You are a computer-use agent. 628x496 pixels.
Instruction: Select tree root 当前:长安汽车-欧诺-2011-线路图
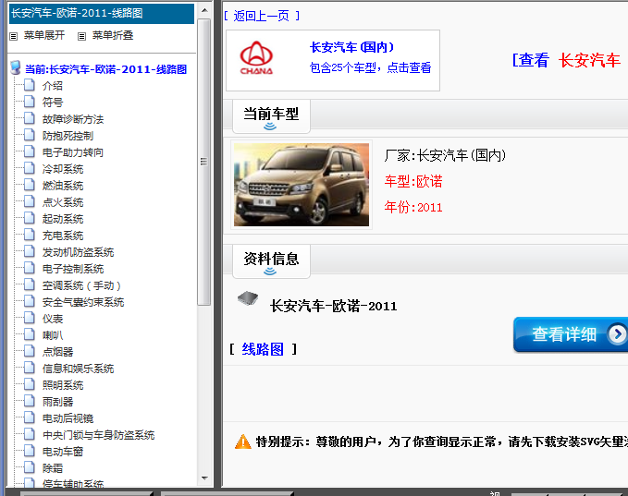[x=105, y=69]
